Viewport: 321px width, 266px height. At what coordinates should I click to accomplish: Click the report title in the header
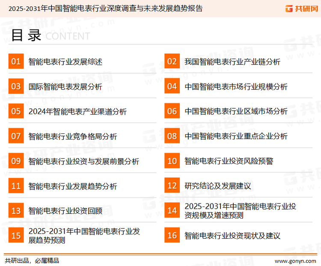coord(106,9)
